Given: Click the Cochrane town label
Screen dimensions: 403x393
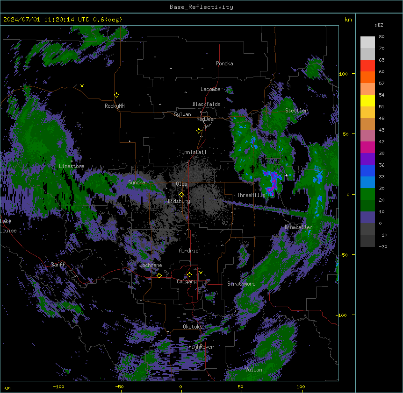Looking at the screenshot, I should pos(151,265).
